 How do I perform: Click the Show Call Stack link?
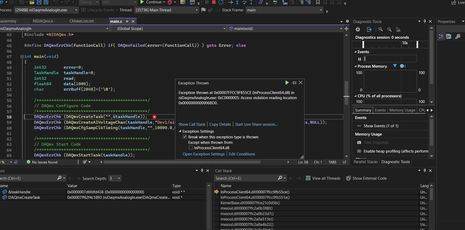pyautogui.click(x=192, y=124)
